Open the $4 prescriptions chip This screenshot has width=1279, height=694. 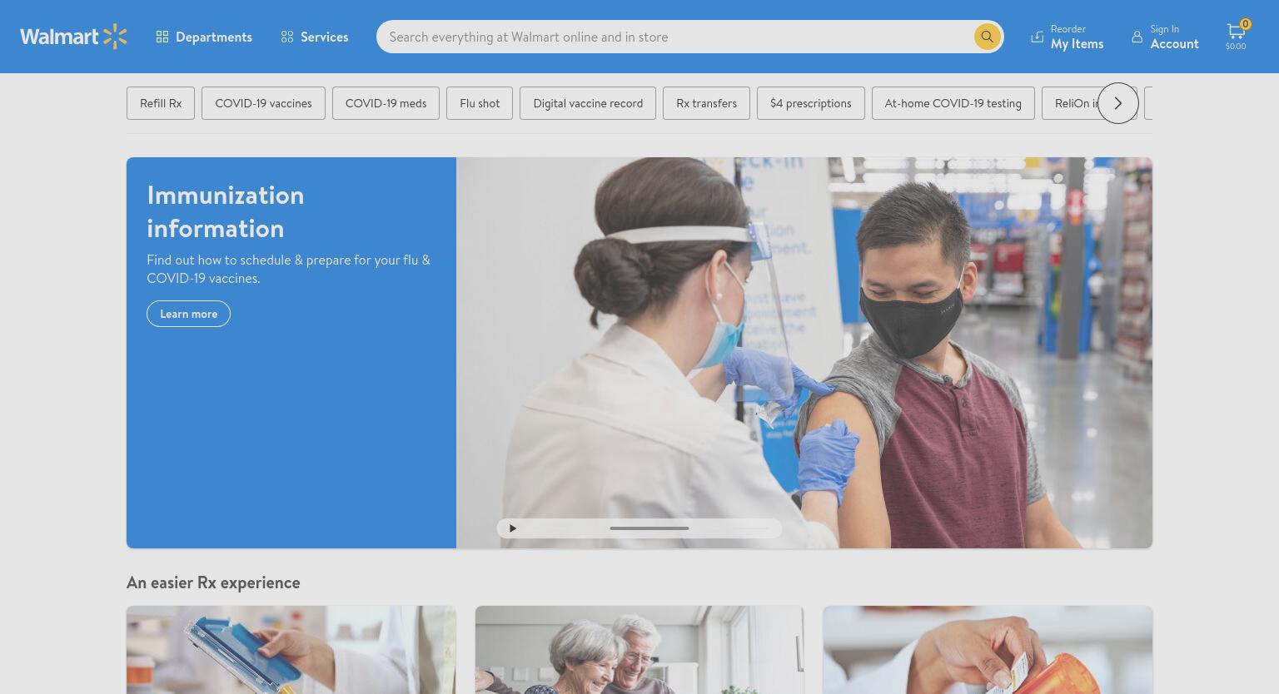click(x=811, y=103)
